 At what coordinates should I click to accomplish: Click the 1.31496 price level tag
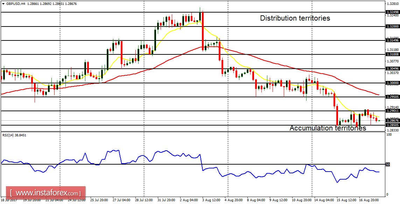[390, 40]
